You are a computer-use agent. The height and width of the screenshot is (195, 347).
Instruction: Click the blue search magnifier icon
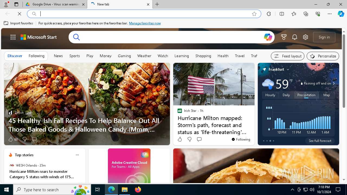click(x=76, y=37)
